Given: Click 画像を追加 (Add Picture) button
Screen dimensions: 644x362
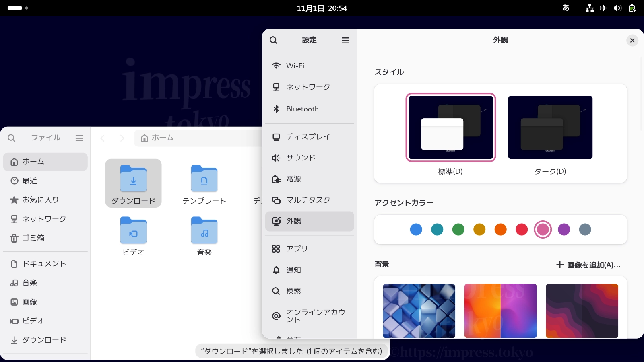Looking at the screenshot, I should tap(588, 265).
